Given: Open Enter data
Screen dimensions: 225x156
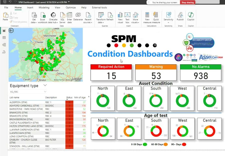Looking at the screenshot, I should (x=69, y=15).
